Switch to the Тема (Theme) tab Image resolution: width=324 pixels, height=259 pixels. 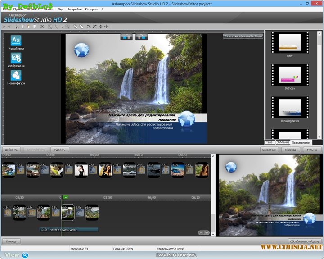(269, 142)
